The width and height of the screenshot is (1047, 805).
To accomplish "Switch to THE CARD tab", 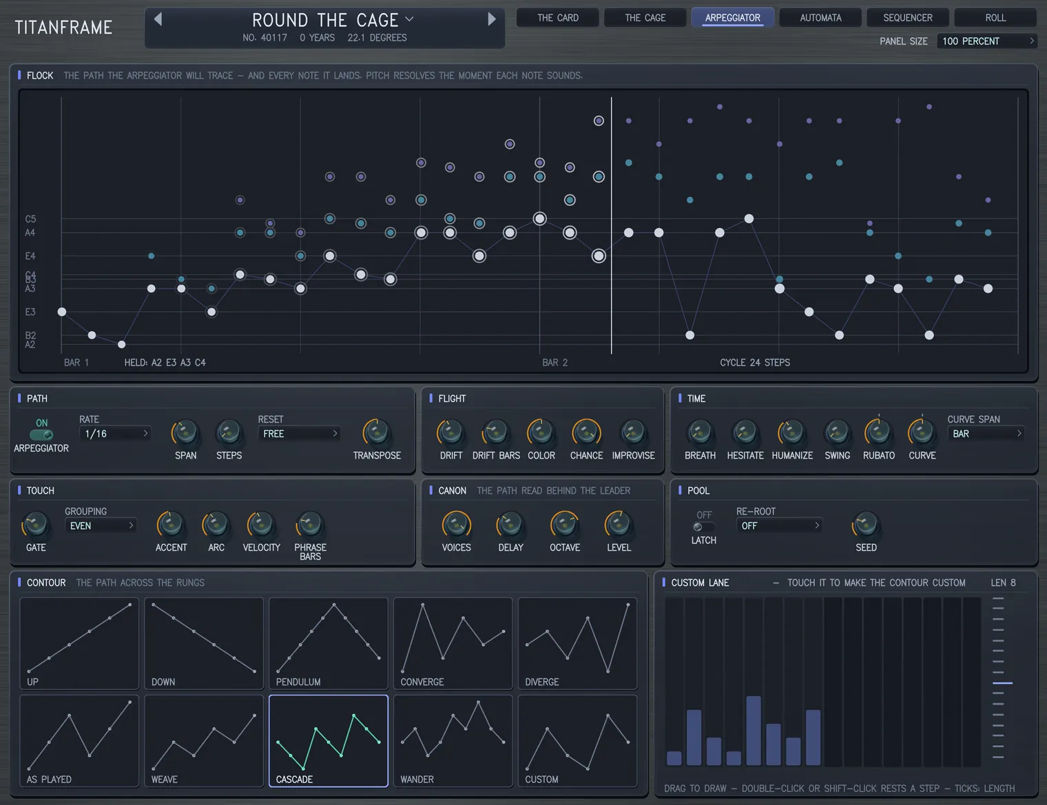I will [558, 18].
